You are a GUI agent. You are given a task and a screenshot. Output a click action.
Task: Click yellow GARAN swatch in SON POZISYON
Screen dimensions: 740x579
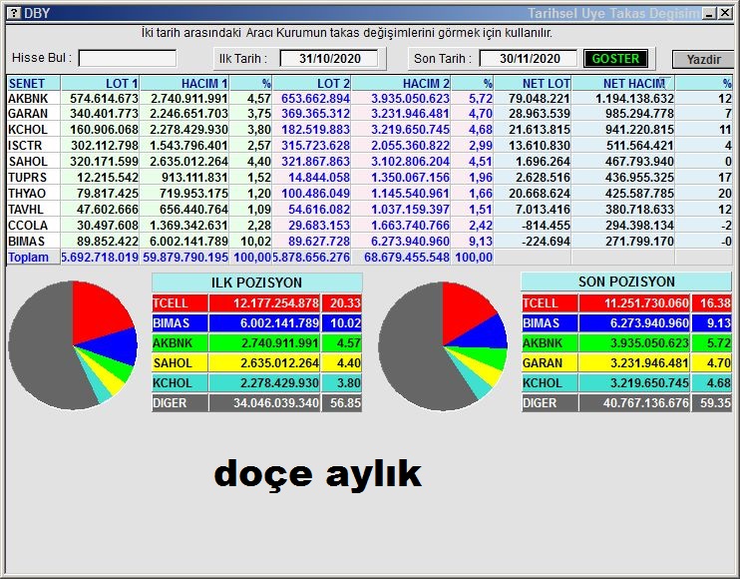click(550, 363)
